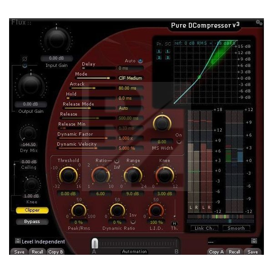Click the Ratio 6.00 value field
The image size is (273, 273).
point(101,193)
